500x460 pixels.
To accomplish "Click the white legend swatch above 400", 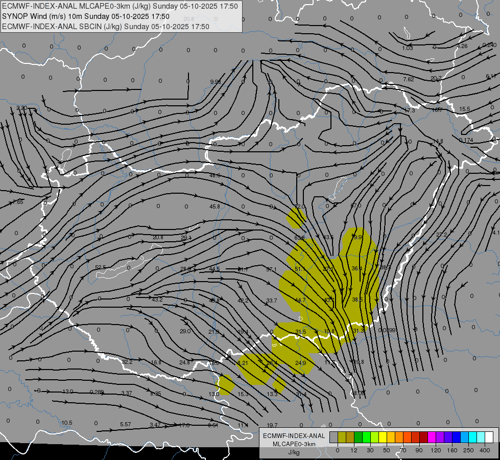I will coord(489,437).
